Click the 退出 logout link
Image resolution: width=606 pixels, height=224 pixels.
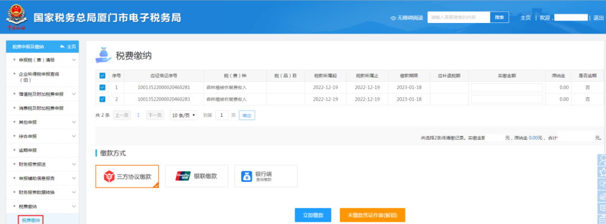tap(599, 18)
